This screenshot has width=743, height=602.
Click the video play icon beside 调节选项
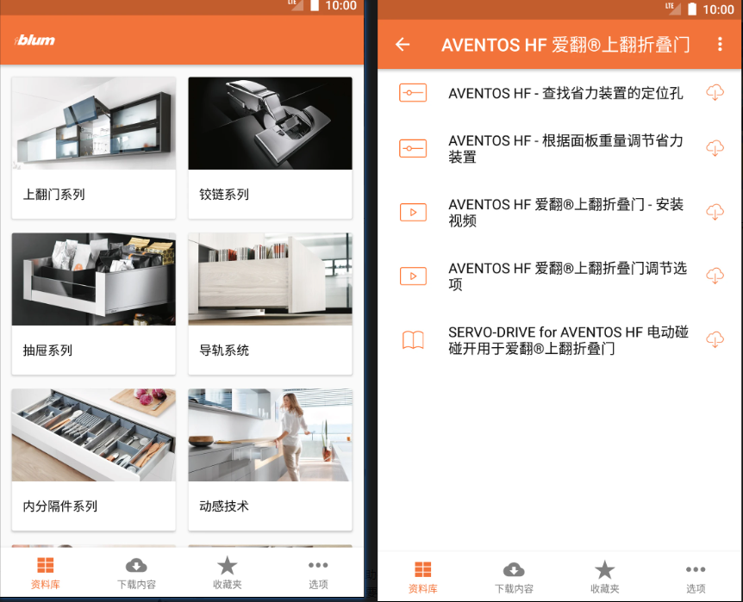pyautogui.click(x=413, y=276)
